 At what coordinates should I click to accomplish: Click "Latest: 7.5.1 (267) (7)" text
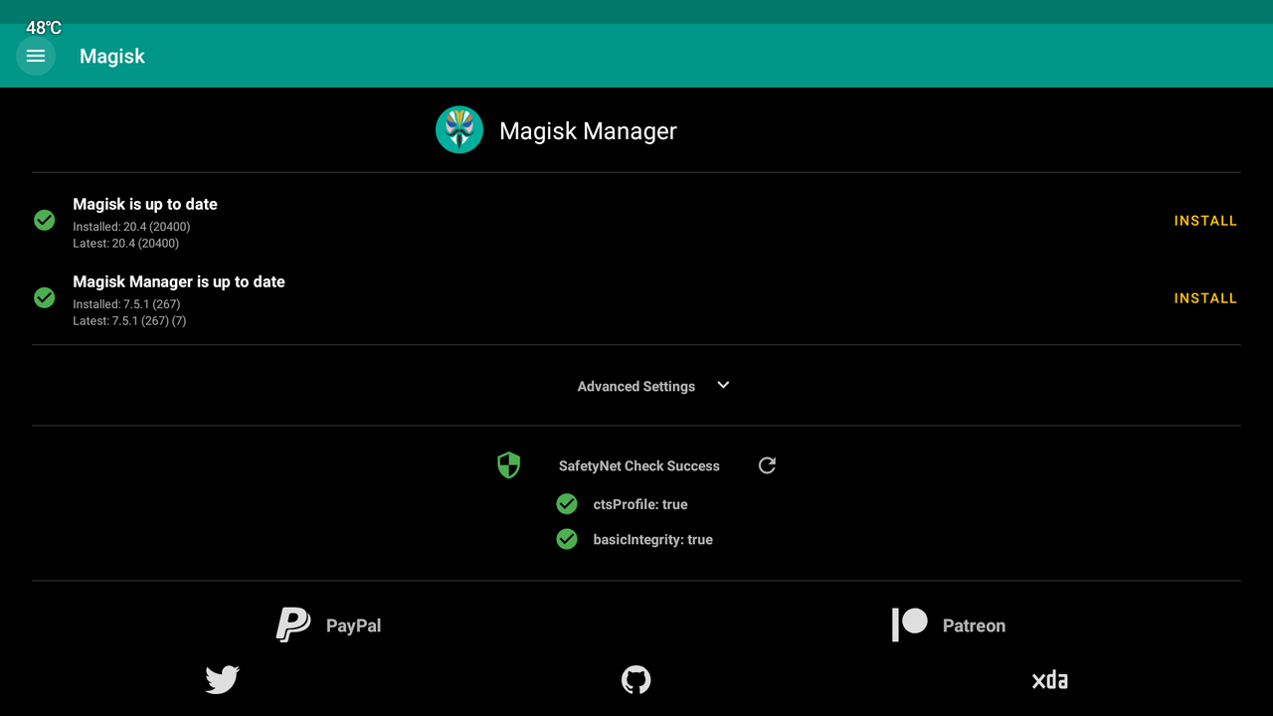pyautogui.click(x=129, y=321)
